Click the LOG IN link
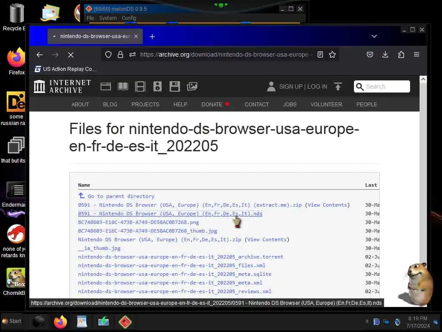The height and width of the screenshot is (332, 442). (317, 86)
